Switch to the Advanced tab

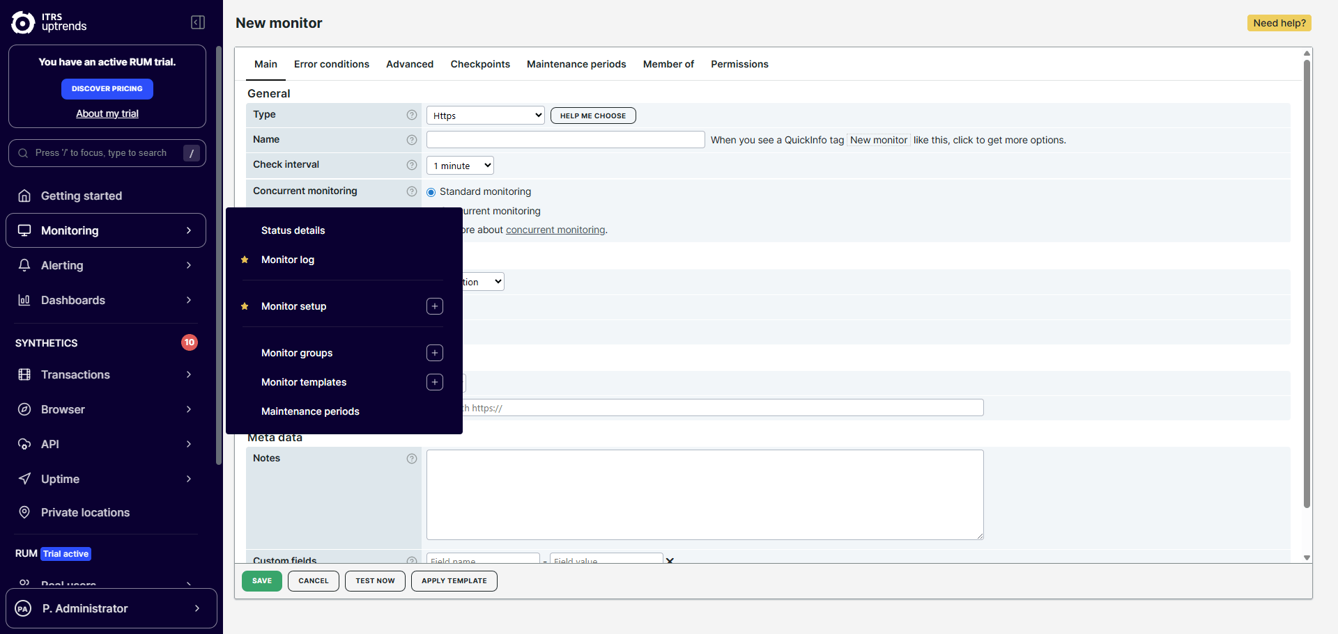(x=410, y=64)
